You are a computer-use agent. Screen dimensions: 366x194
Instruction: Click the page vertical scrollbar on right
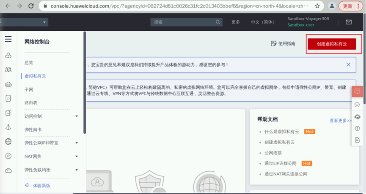(x=365, y=59)
